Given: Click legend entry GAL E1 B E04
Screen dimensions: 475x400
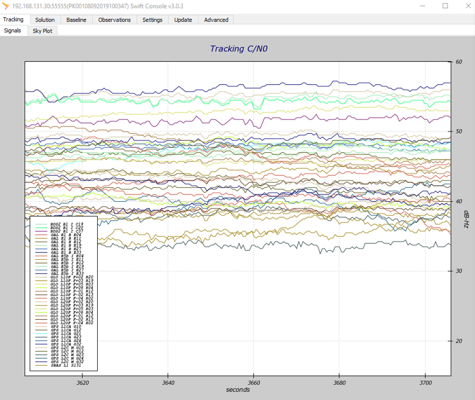Looking at the screenshot, I should click(x=58, y=234).
